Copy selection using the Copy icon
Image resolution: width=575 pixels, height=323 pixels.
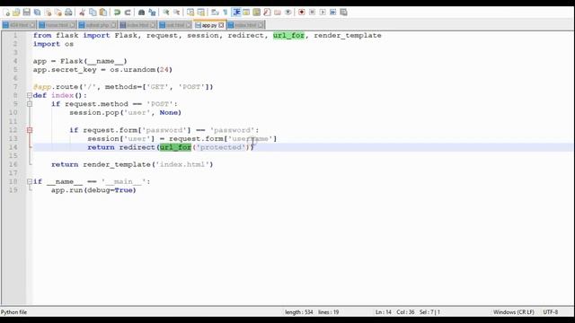tap(93, 13)
